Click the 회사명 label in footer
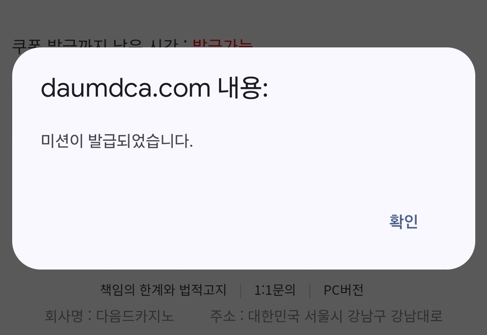The width and height of the screenshot is (487, 335). coord(64,316)
